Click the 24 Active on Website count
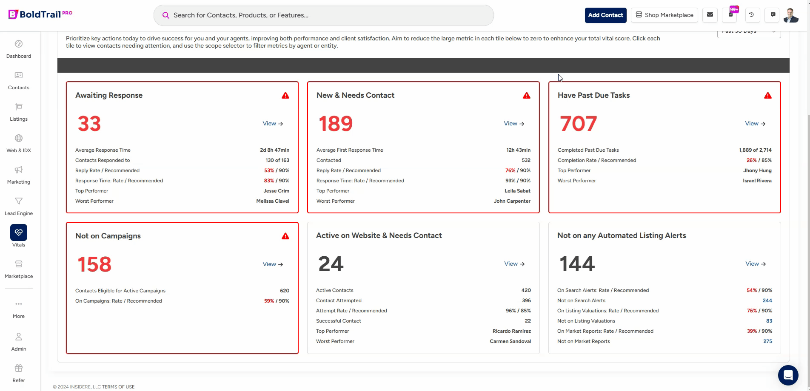 pos(331,264)
